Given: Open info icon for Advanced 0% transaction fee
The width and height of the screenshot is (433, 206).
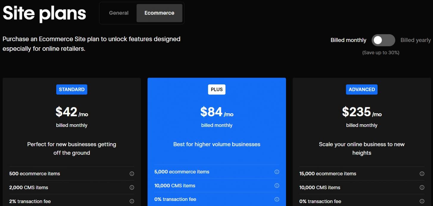Looking at the screenshot, I should coord(422,201).
